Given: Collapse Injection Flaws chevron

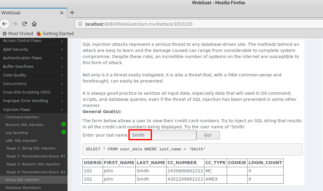Looking at the screenshot, I should tap(62, 110).
